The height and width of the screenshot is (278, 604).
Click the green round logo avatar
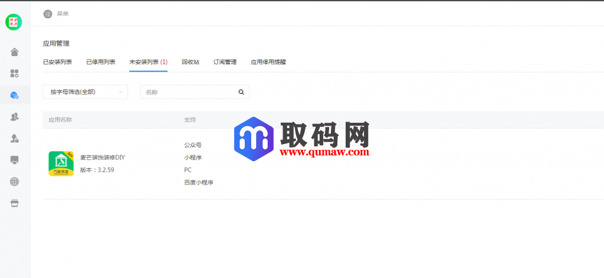(x=14, y=22)
